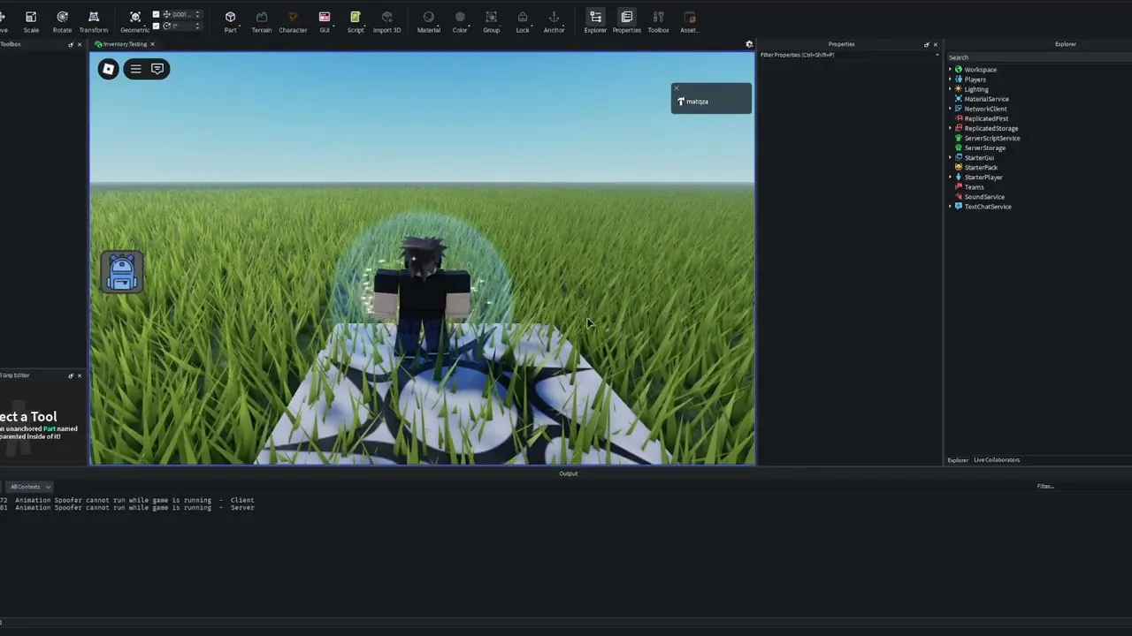Open the All Contexts dropdown in Output
Viewport: 1132px width, 636px height.
point(30,487)
